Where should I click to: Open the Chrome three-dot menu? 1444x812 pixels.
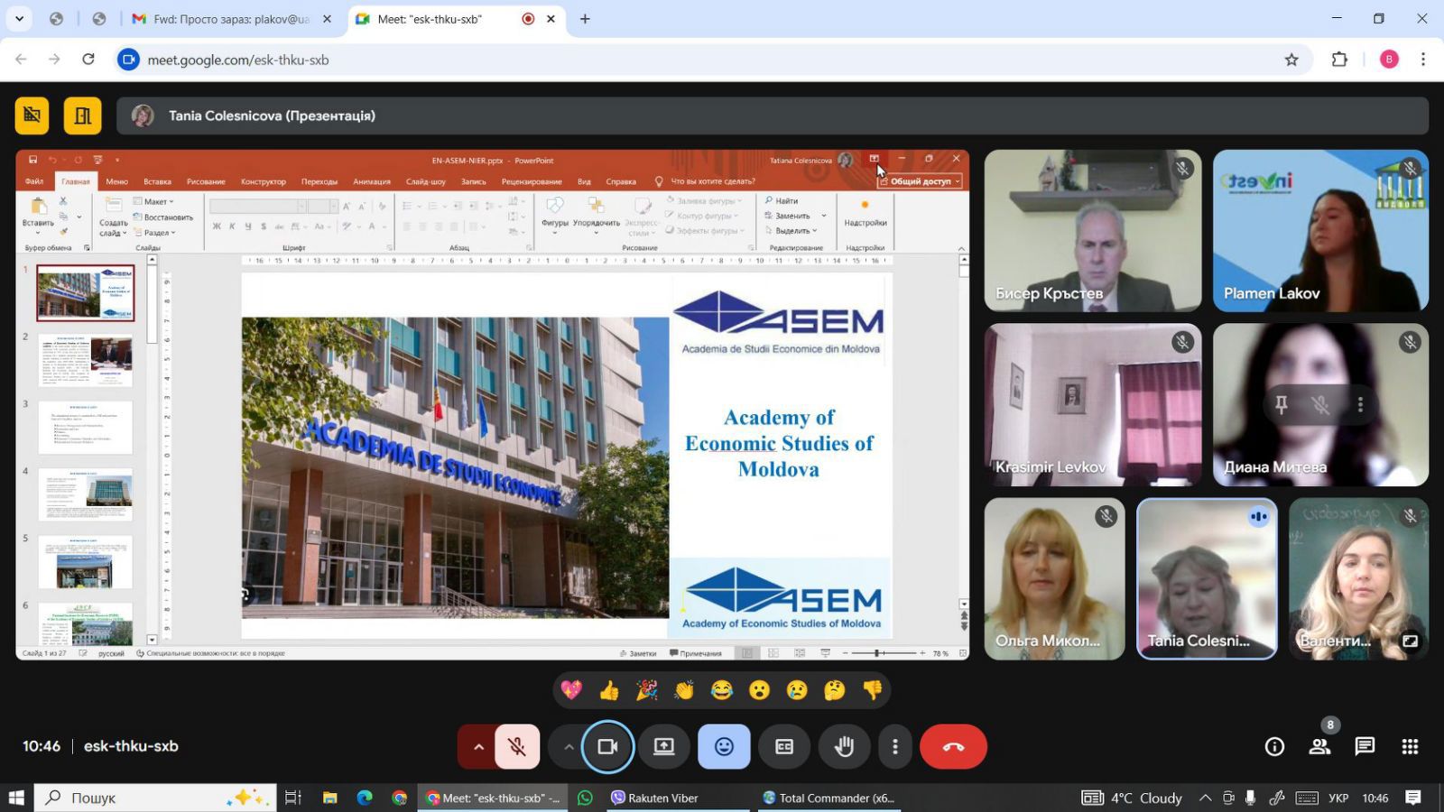[1423, 60]
